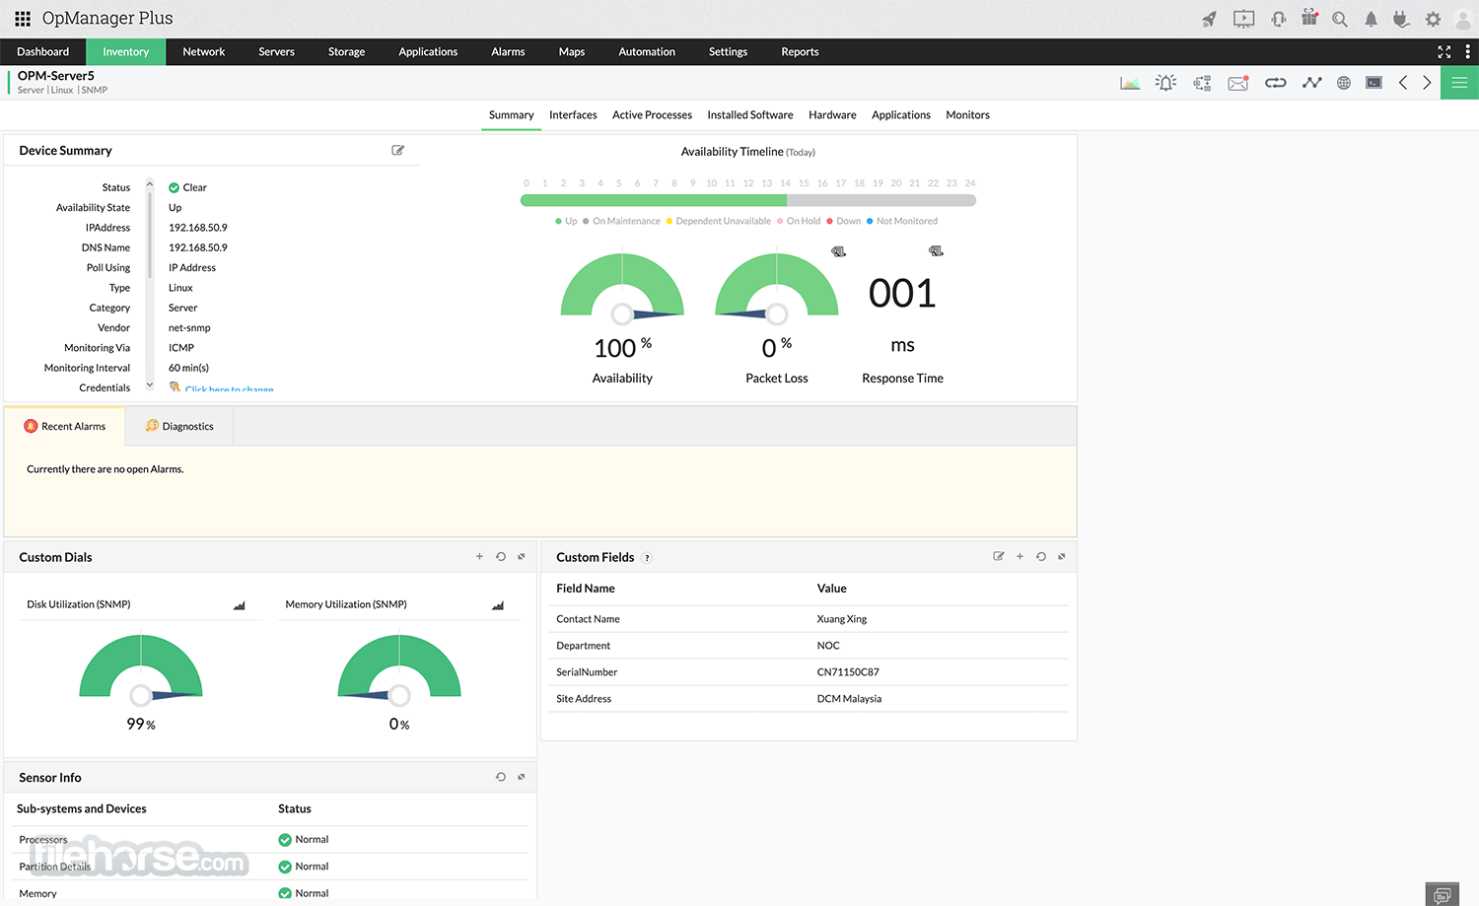Edit the Device Summary details

(x=398, y=150)
